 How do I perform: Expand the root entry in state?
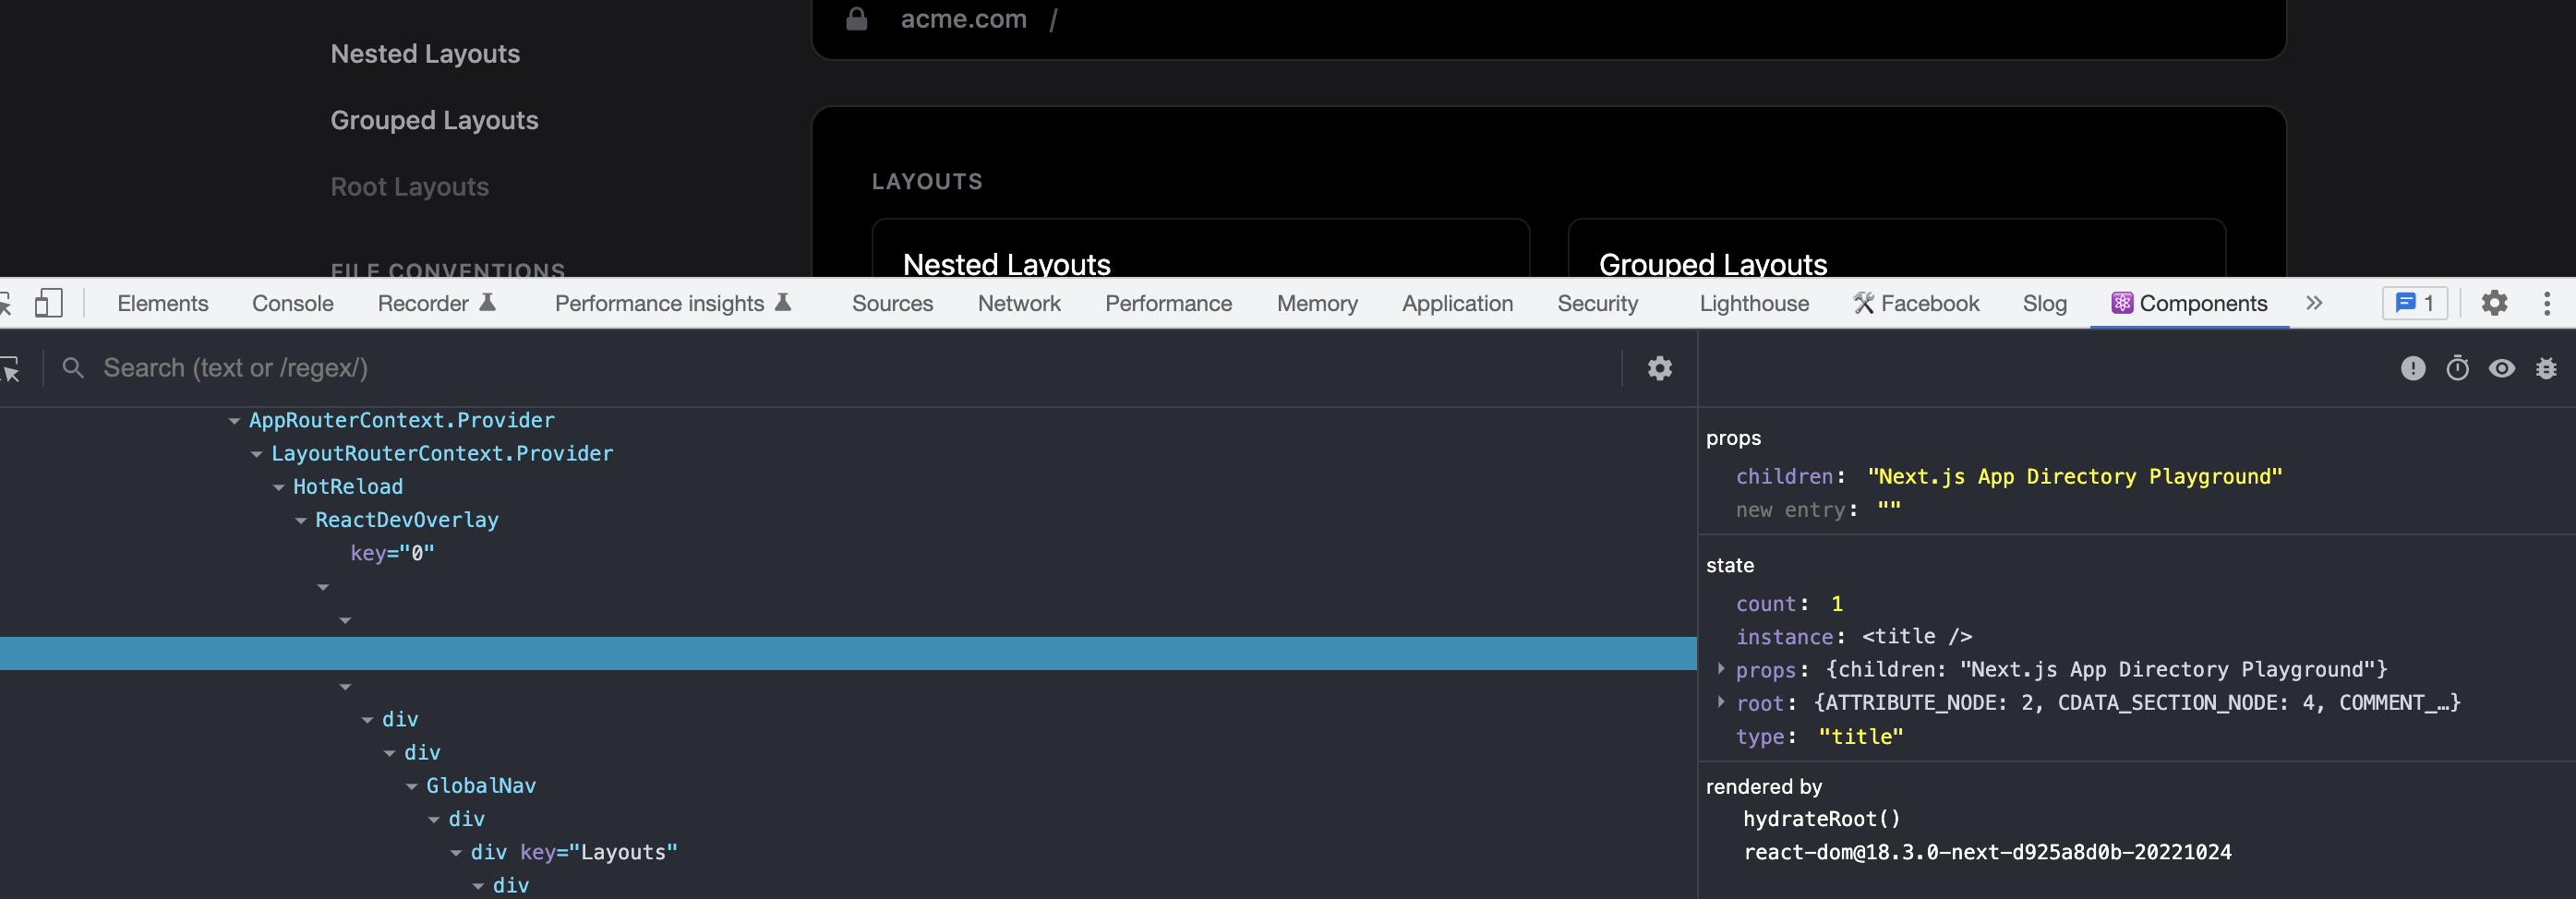(x=1720, y=702)
